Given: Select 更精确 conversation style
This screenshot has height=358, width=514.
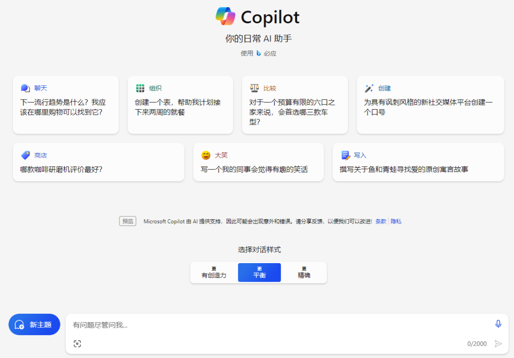Looking at the screenshot, I should pos(304,273).
